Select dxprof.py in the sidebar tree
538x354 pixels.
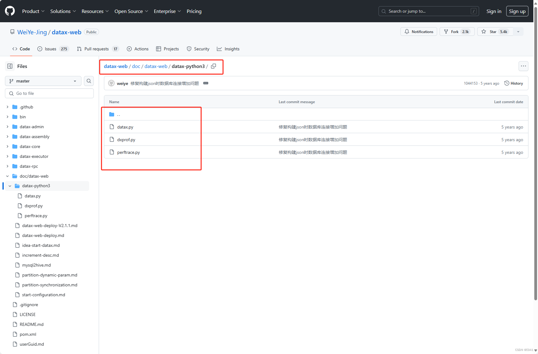click(34, 206)
